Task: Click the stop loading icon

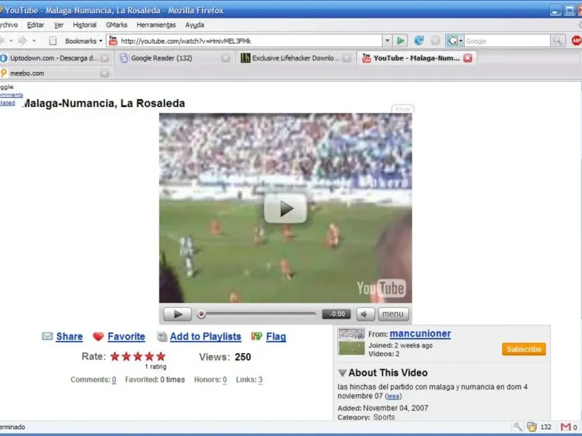Action: [x=435, y=41]
